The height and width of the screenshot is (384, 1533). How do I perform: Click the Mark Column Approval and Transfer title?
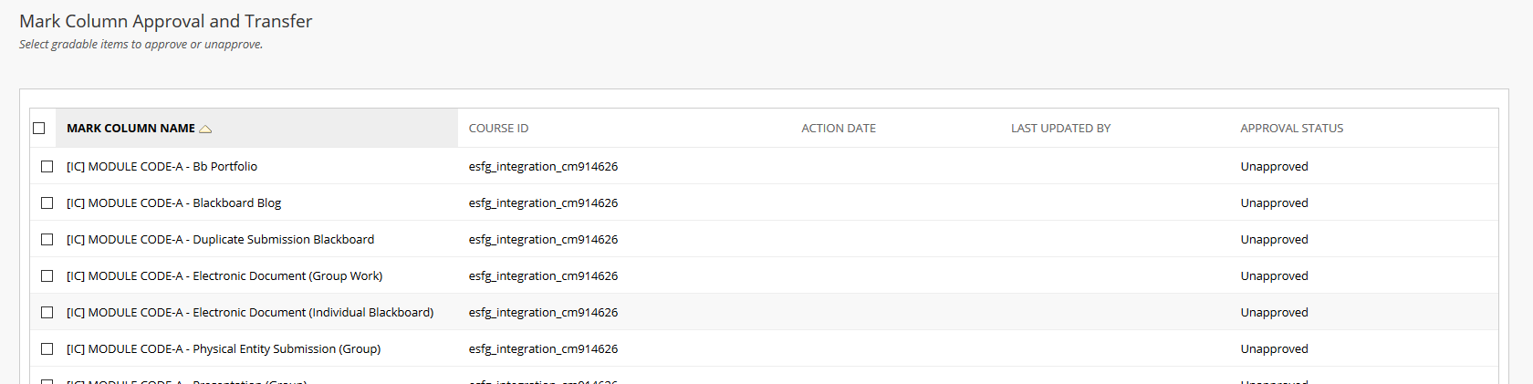(166, 21)
